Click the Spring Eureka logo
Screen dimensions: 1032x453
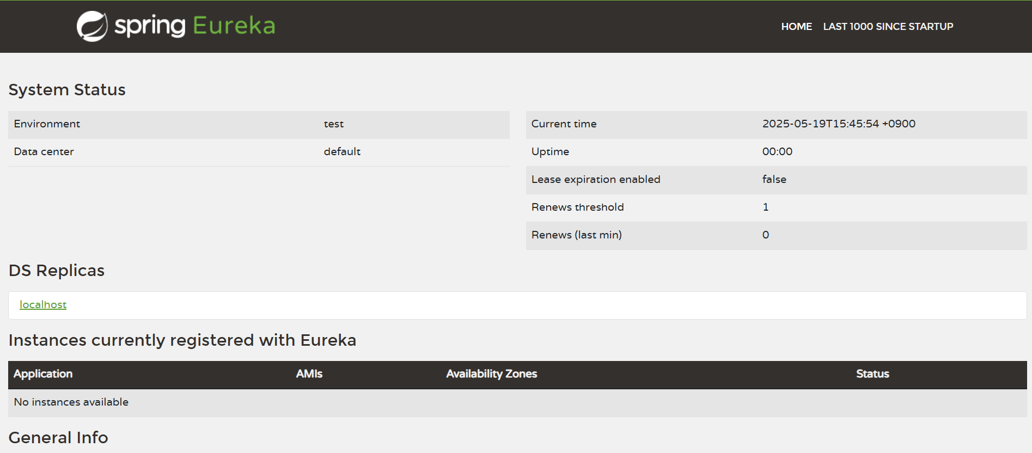(x=176, y=26)
